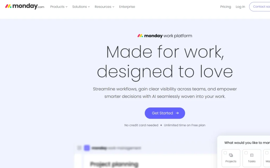270x168 pixels.
Task: Select the Project planning board heading
Action: (114, 164)
